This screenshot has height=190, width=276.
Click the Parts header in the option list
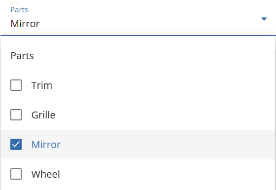coord(22,56)
